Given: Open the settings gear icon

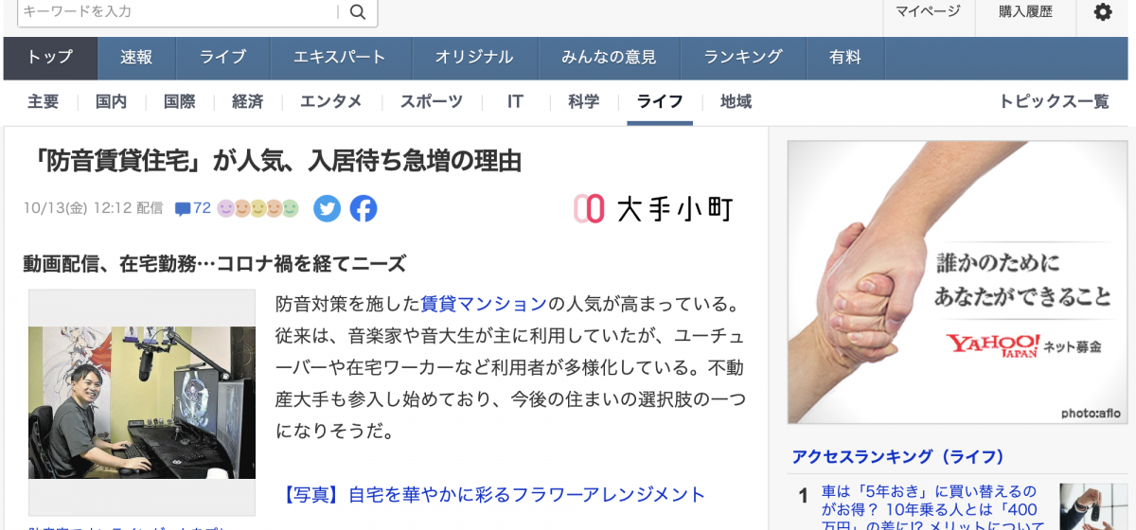Looking at the screenshot, I should pos(1103,12).
